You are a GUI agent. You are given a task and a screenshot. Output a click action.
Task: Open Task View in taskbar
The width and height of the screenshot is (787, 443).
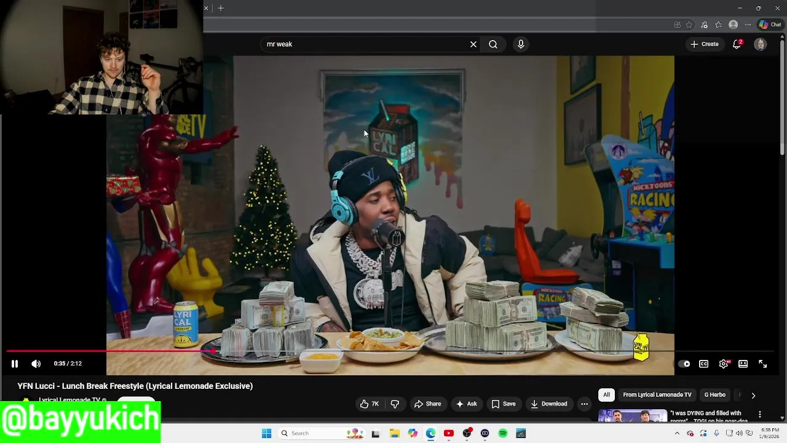[x=376, y=433]
